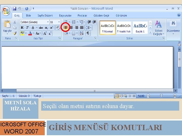Decrease paragraph indent
The height and width of the screenshot is (137, 182).
(x=89, y=22)
